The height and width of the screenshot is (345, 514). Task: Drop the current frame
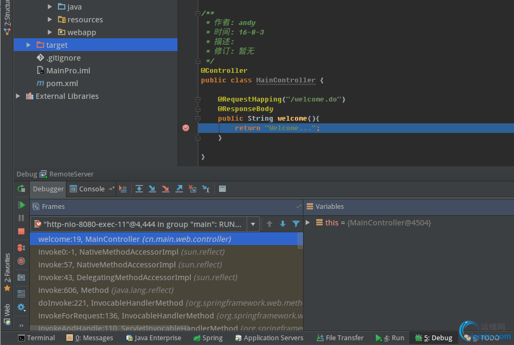[x=192, y=189]
